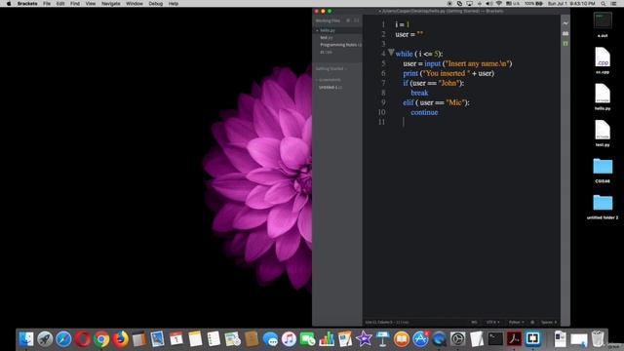Open the Extension Manager brick icon
This screenshot has height=351, width=624.
565,33
